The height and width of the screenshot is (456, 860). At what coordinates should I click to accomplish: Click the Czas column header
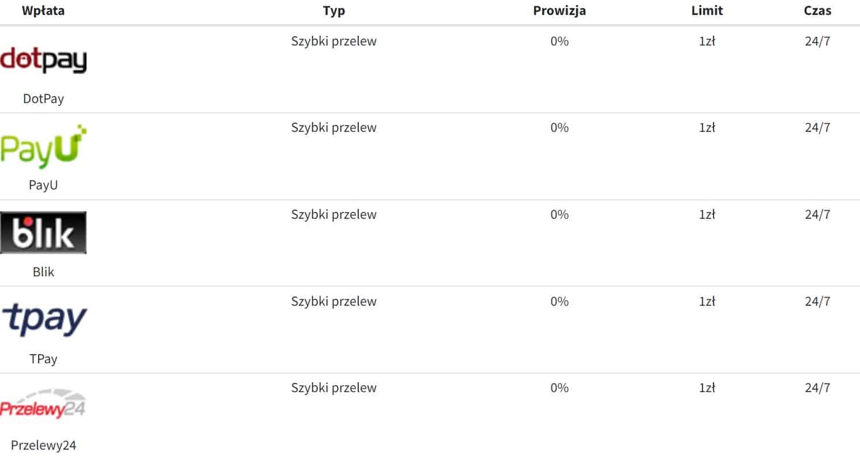[817, 11]
